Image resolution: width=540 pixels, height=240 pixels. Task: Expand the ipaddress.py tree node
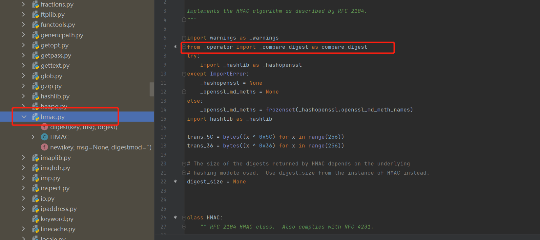pyautogui.click(x=23, y=209)
